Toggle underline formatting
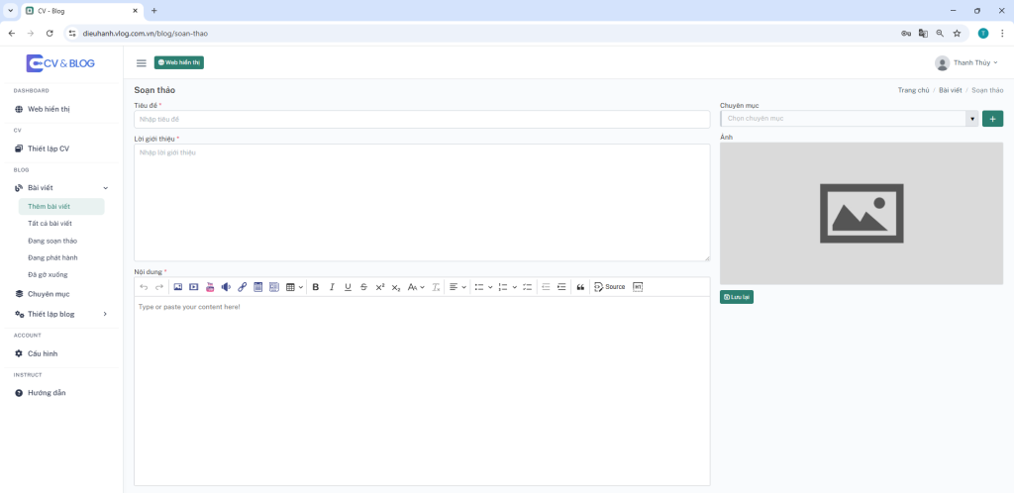Screen dimensions: 1014x493 coord(348,287)
